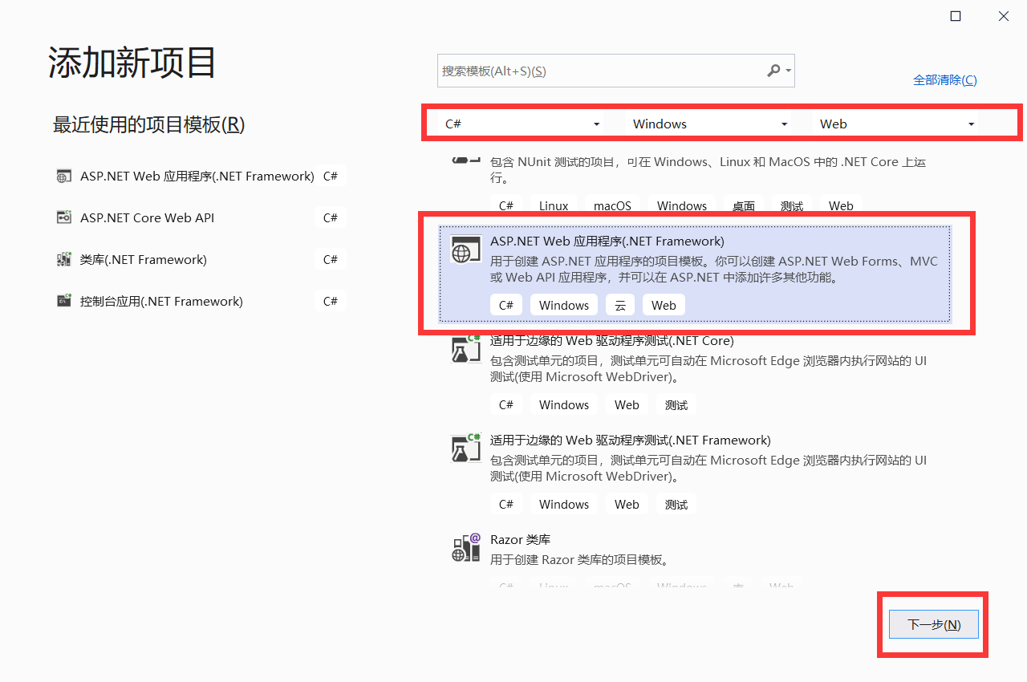Click the Web tag on ASP.NET Web 应用程序 template
The width and height of the screenshot is (1027, 682).
point(664,306)
